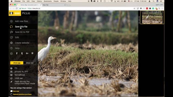Click the Create website globe icon
Screen dimensions: 173x97
(11, 43)
